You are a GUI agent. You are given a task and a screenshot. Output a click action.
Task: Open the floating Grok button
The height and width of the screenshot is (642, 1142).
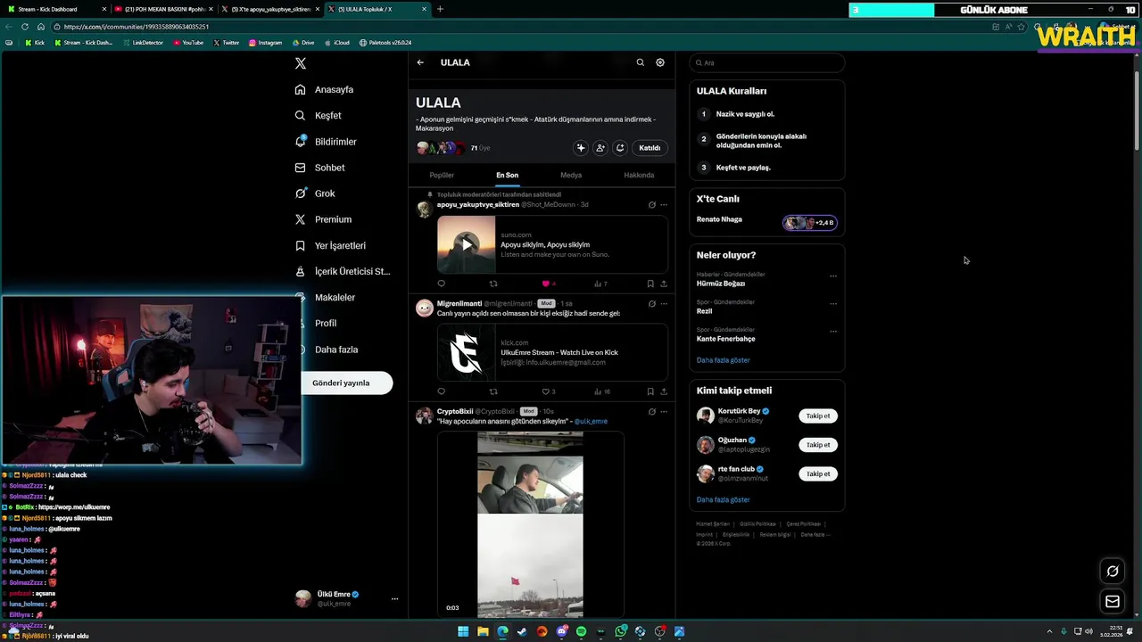click(x=1113, y=572)
